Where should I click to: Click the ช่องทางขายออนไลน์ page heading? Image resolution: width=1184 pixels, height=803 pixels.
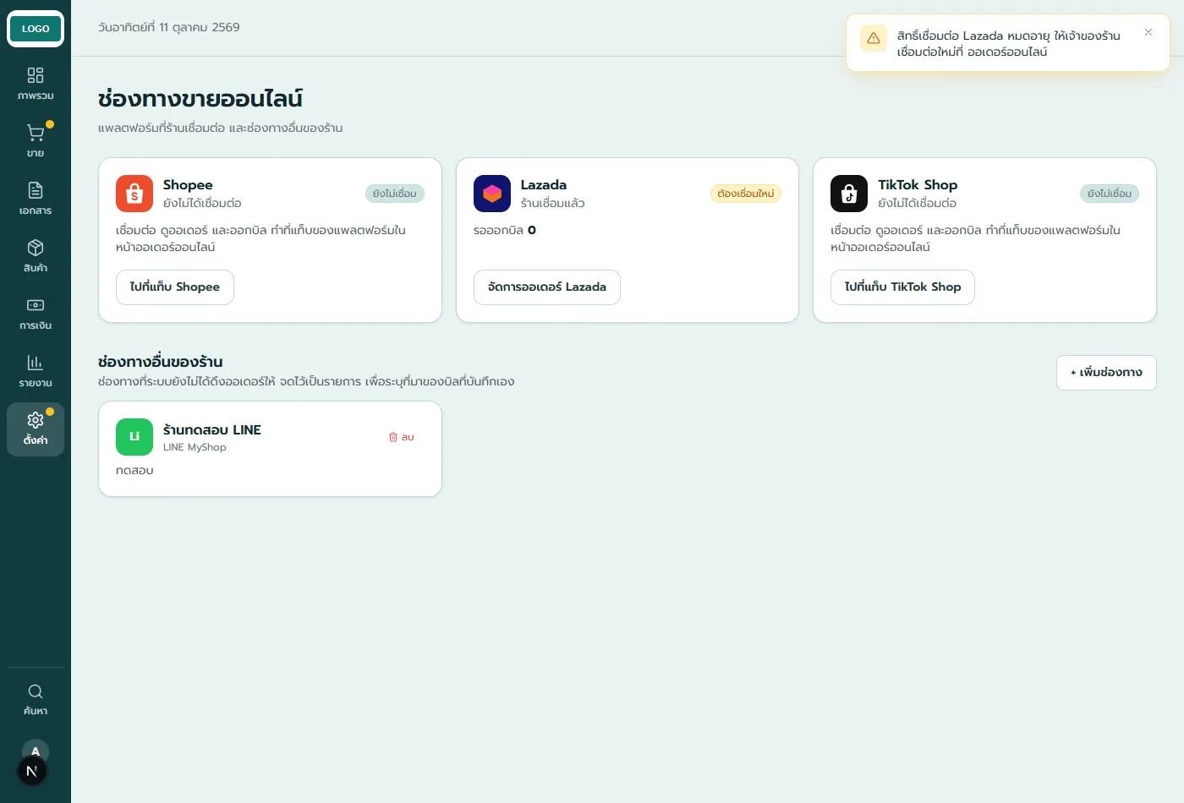[200, 99]
